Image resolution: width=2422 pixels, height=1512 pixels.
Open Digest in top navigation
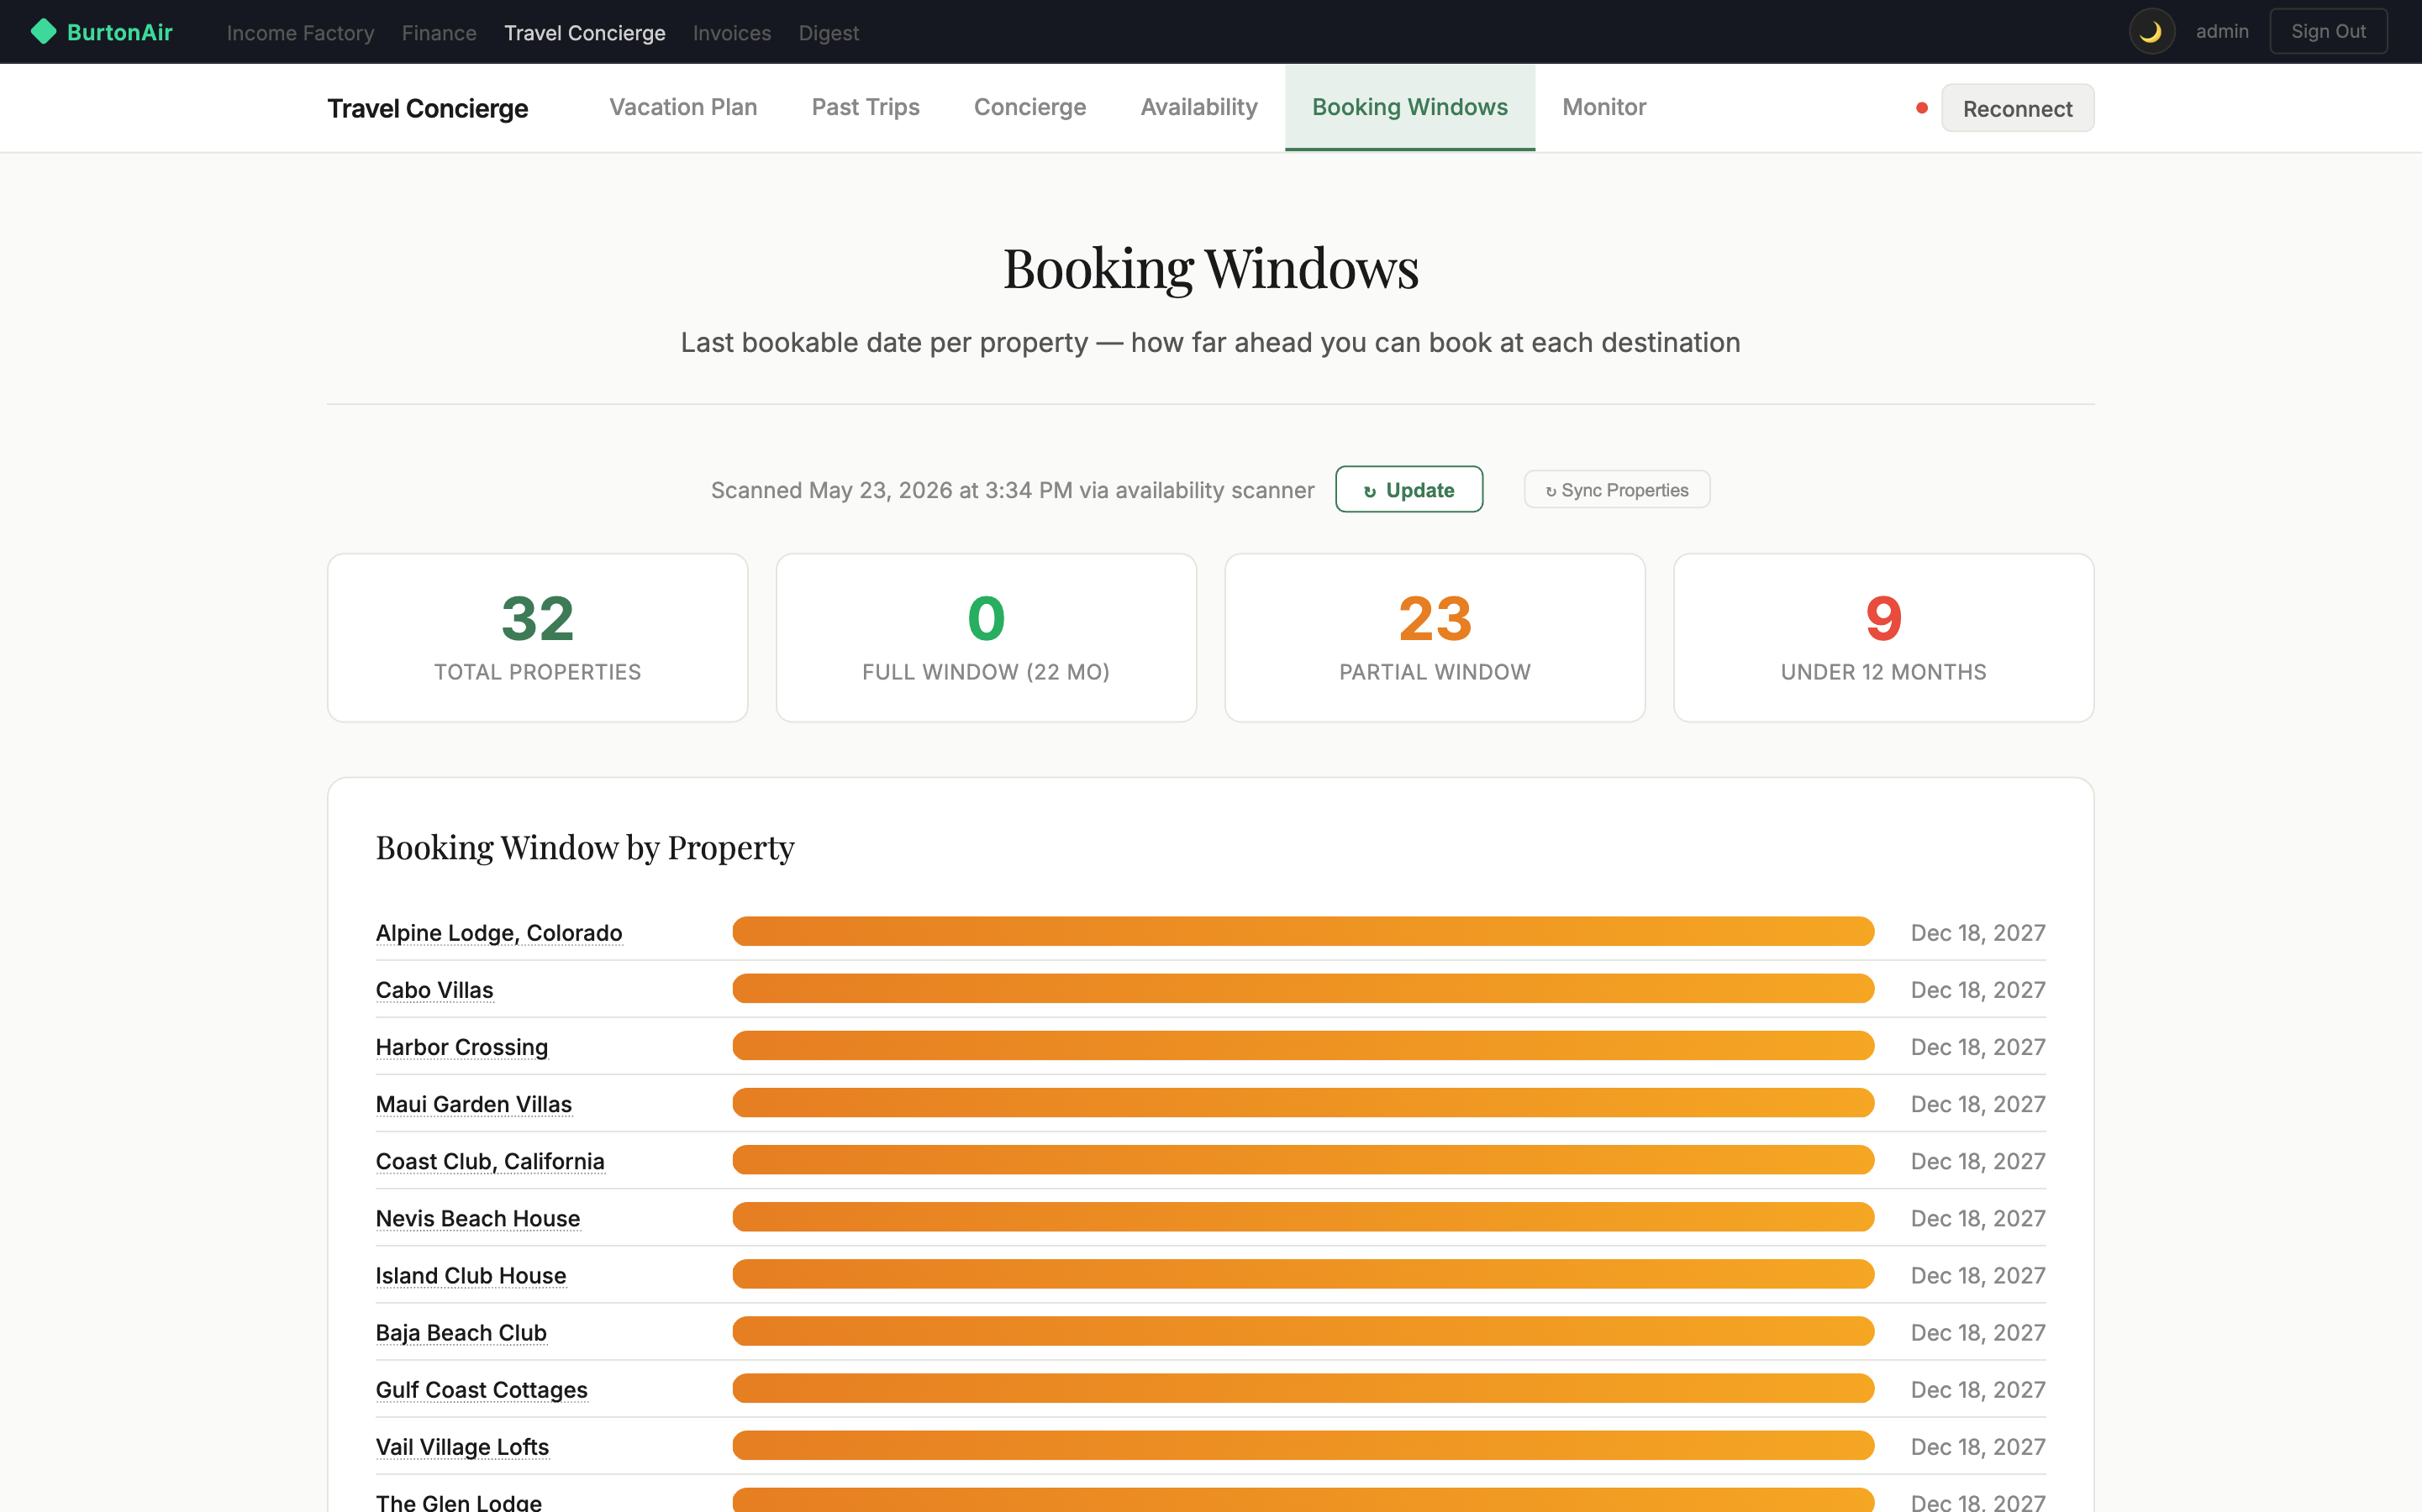(829, 33)
